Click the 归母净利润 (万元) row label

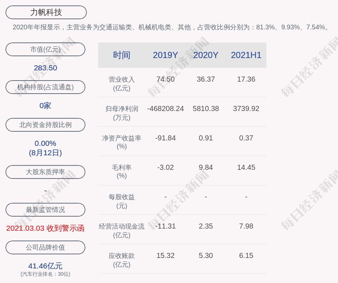pyautogui.click(x=122, y=113)
